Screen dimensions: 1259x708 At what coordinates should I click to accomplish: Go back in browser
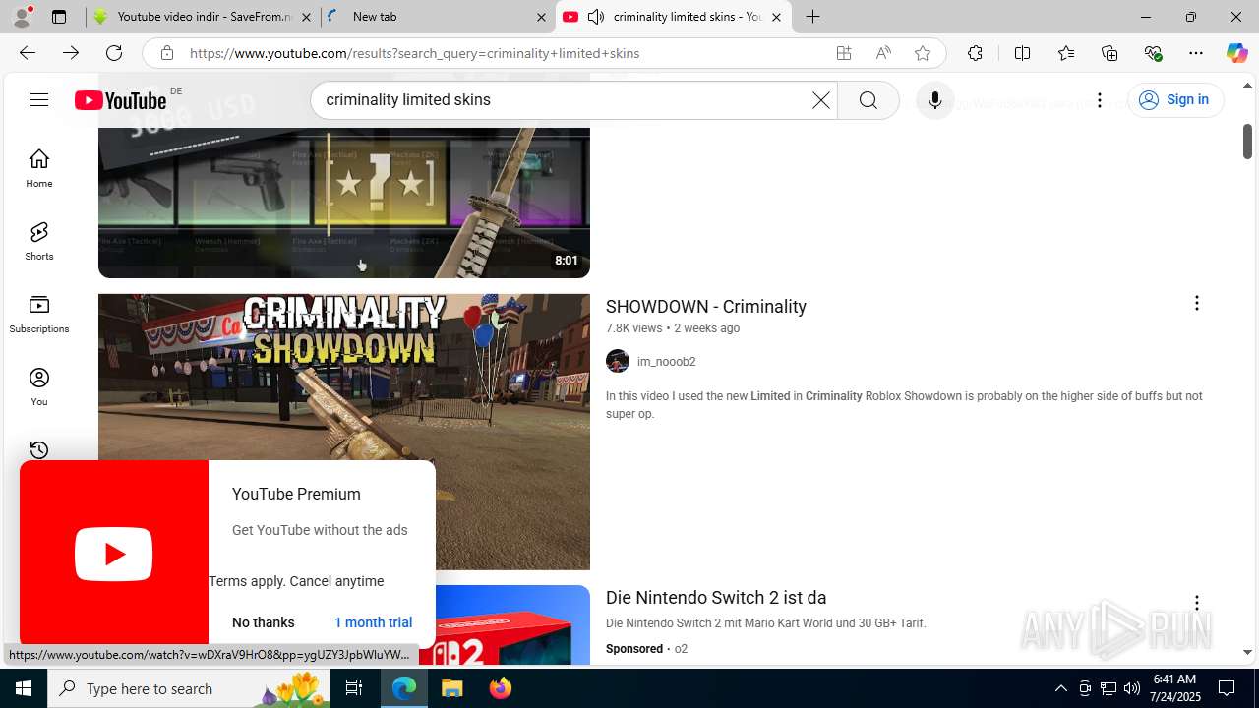point(28,53)
